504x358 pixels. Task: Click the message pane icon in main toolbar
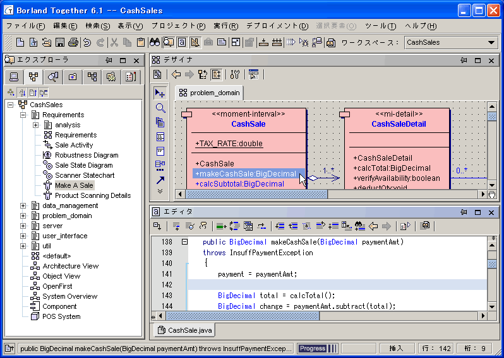[x=222, y=42]
